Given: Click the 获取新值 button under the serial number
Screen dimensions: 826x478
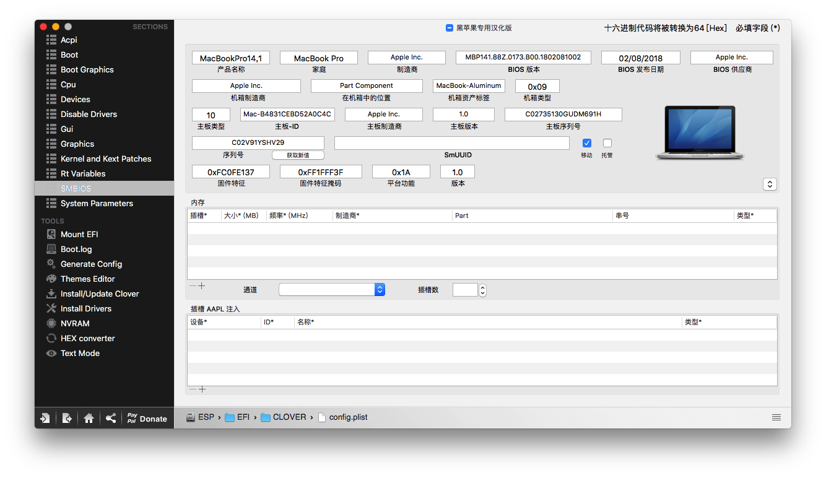Looking at the screenshot, I should pyautogui.click(x=298, y=155).
